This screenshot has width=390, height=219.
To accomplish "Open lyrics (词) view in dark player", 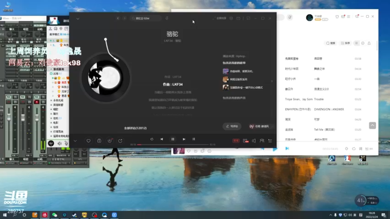I will coord(194,139).
